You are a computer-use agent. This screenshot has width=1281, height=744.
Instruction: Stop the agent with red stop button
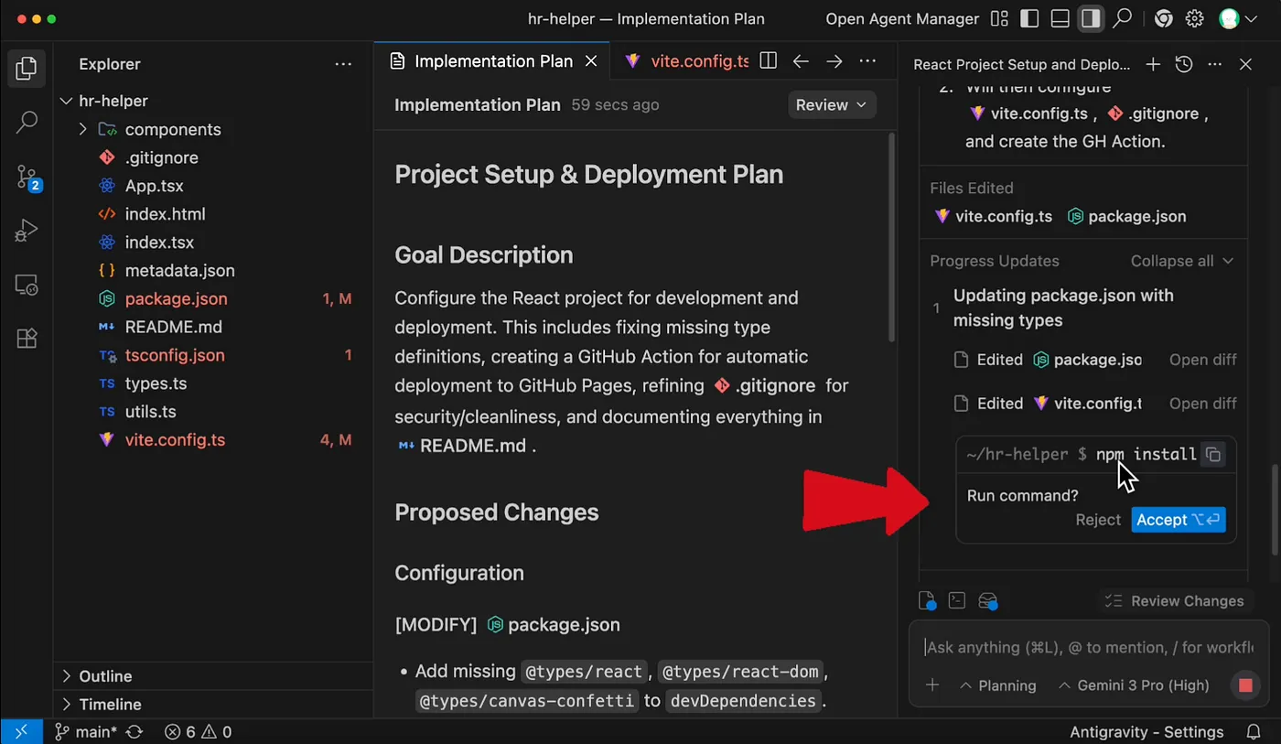1245,685
